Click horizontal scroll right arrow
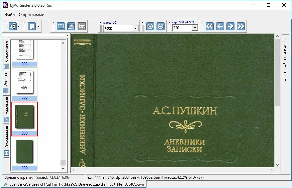 tap(272, 170)
